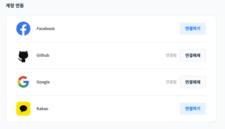
Task: Select the Kakao text label
Action: 42,109
